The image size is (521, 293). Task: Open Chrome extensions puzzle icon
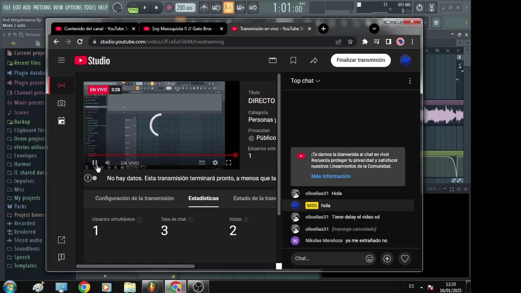(x=365, y=42)
